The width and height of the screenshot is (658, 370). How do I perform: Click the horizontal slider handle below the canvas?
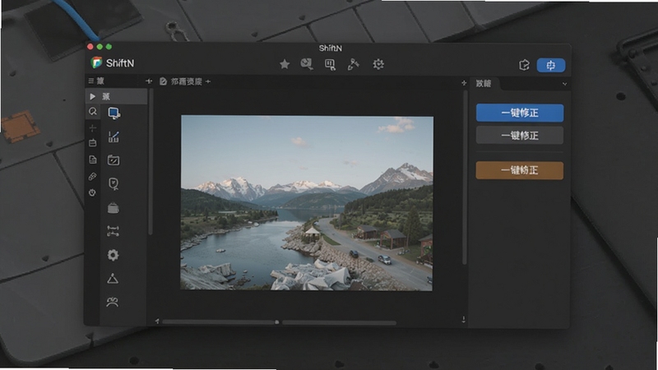click(277, 322)
